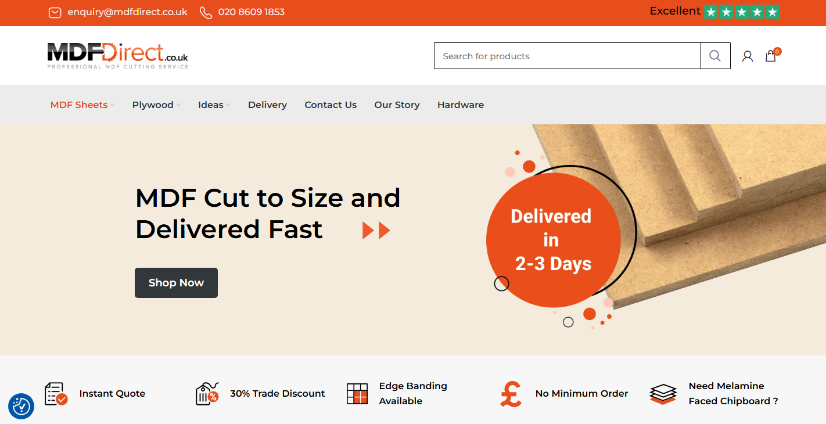
Task: Open the user account icon
Action: tap(748, 56)
